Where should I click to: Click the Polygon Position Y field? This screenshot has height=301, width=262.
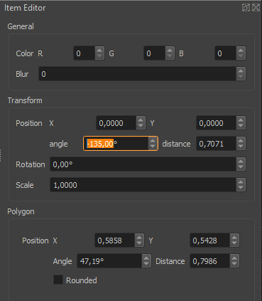[x=210, y=241]
